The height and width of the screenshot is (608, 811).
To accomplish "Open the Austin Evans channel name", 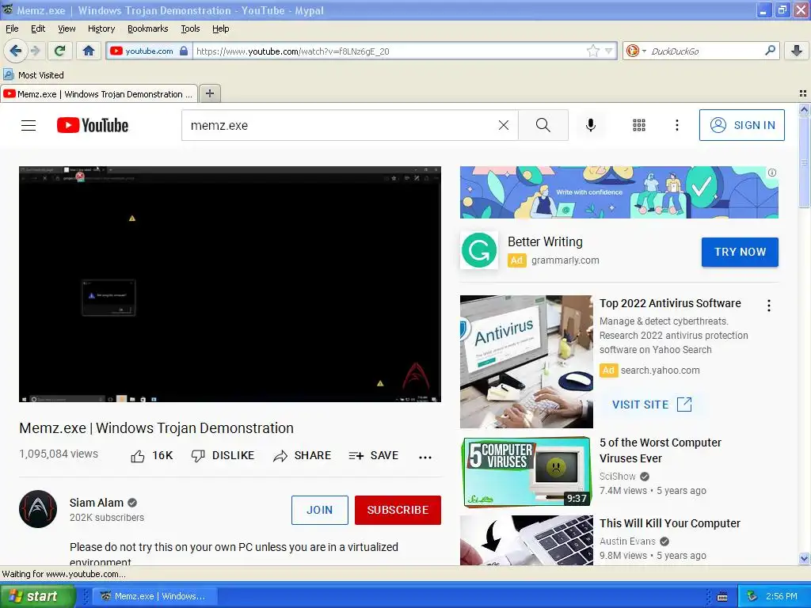I will pos(627,541).
